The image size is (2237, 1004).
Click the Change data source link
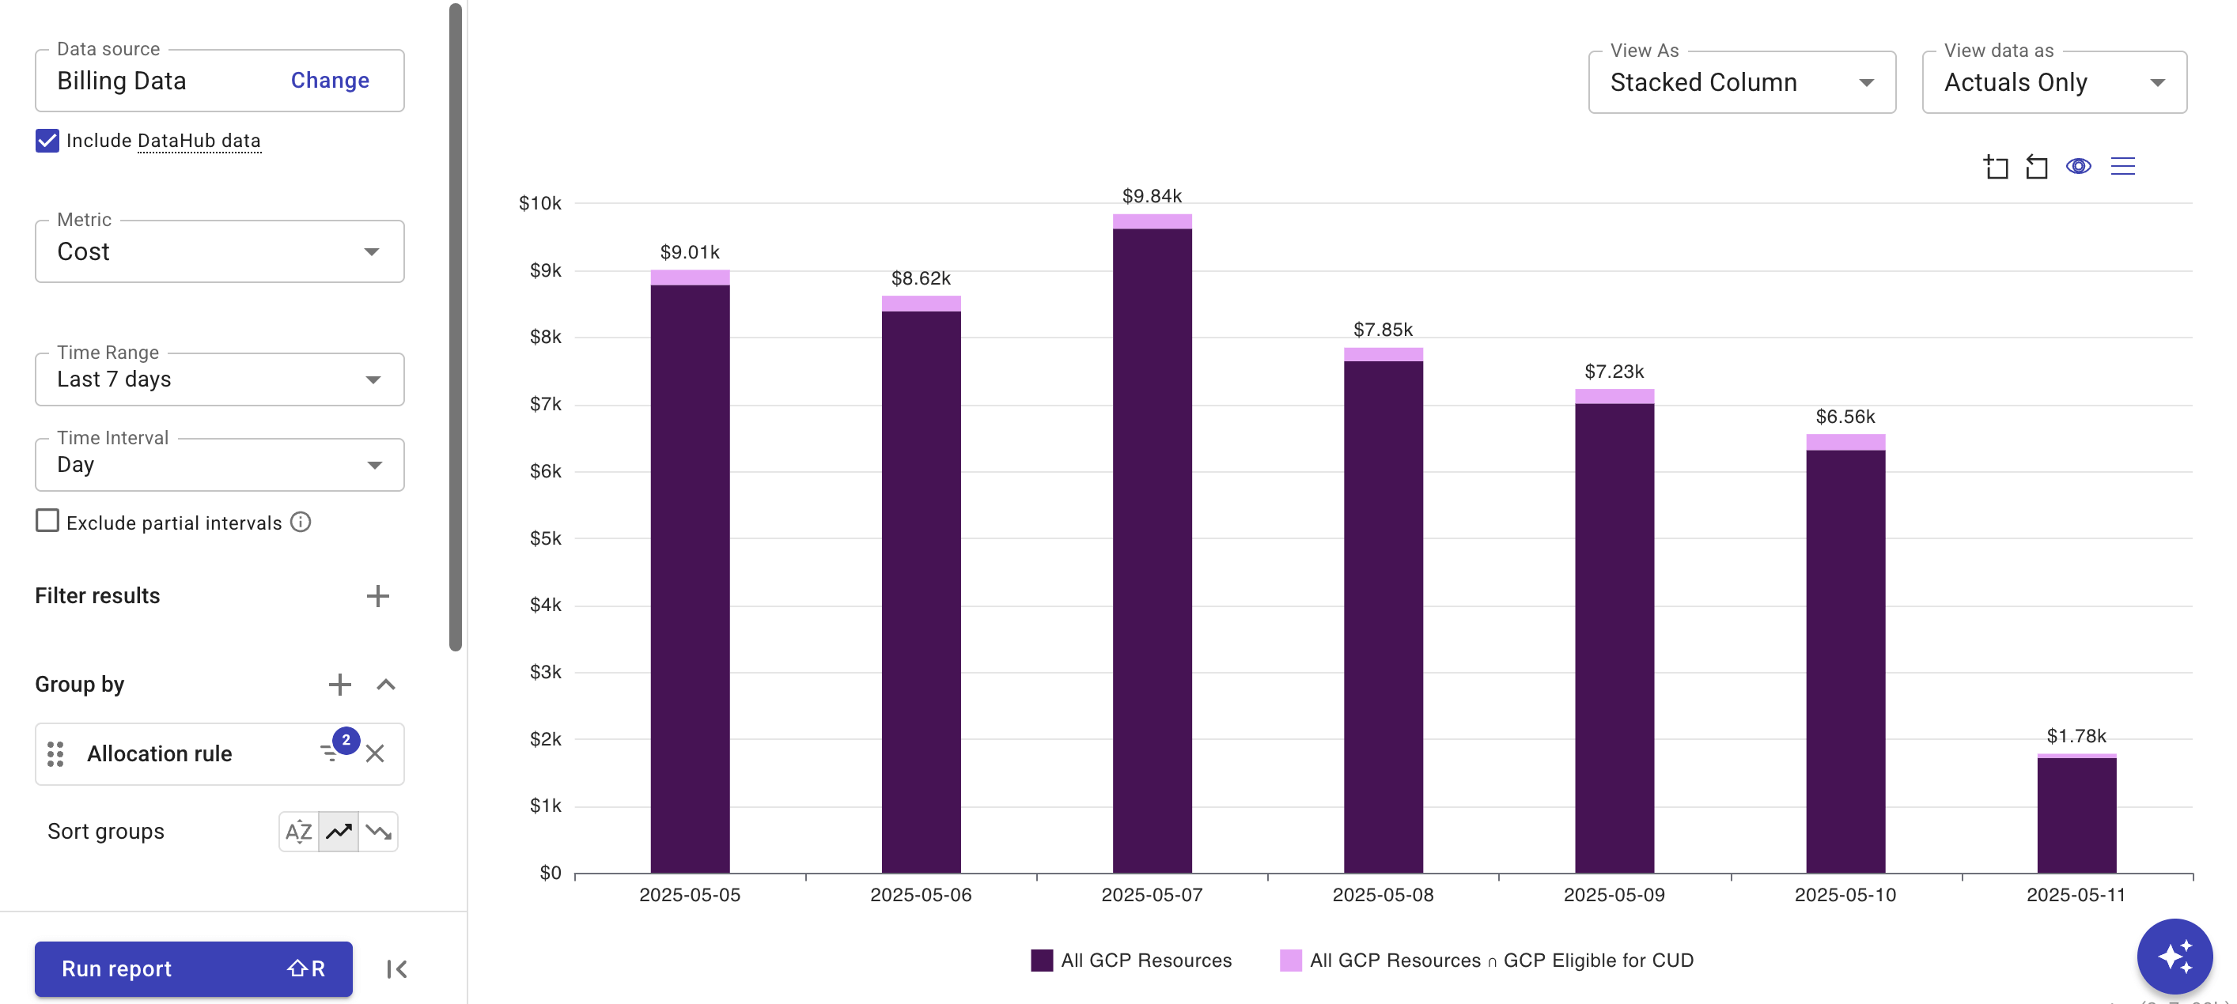[329, 80]
